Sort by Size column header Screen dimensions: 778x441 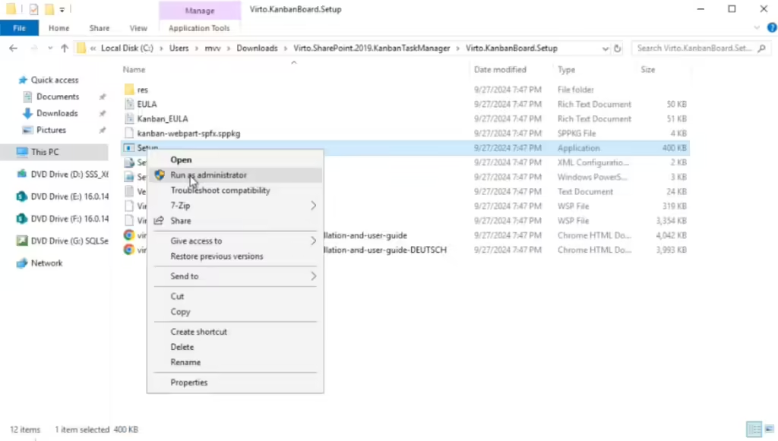pos(647,69)
